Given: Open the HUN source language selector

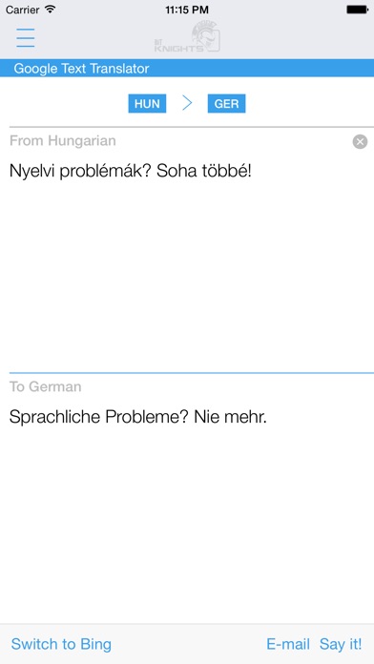Looking at the screenshot, I should point(147,104).
